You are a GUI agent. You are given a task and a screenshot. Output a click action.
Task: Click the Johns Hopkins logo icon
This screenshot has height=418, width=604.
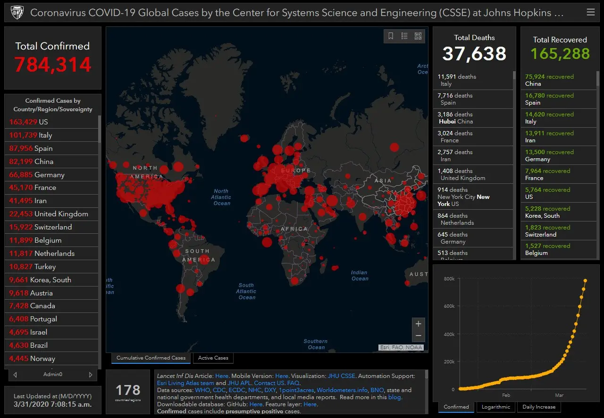pos(17,12)
